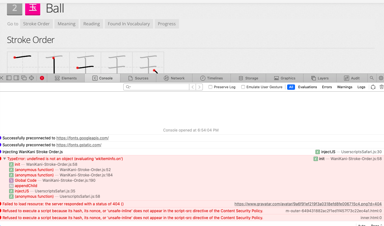The width and height of the screenshot is (384, 226).
Task: Dock the inspector to the right side
Action: point(16,78)
